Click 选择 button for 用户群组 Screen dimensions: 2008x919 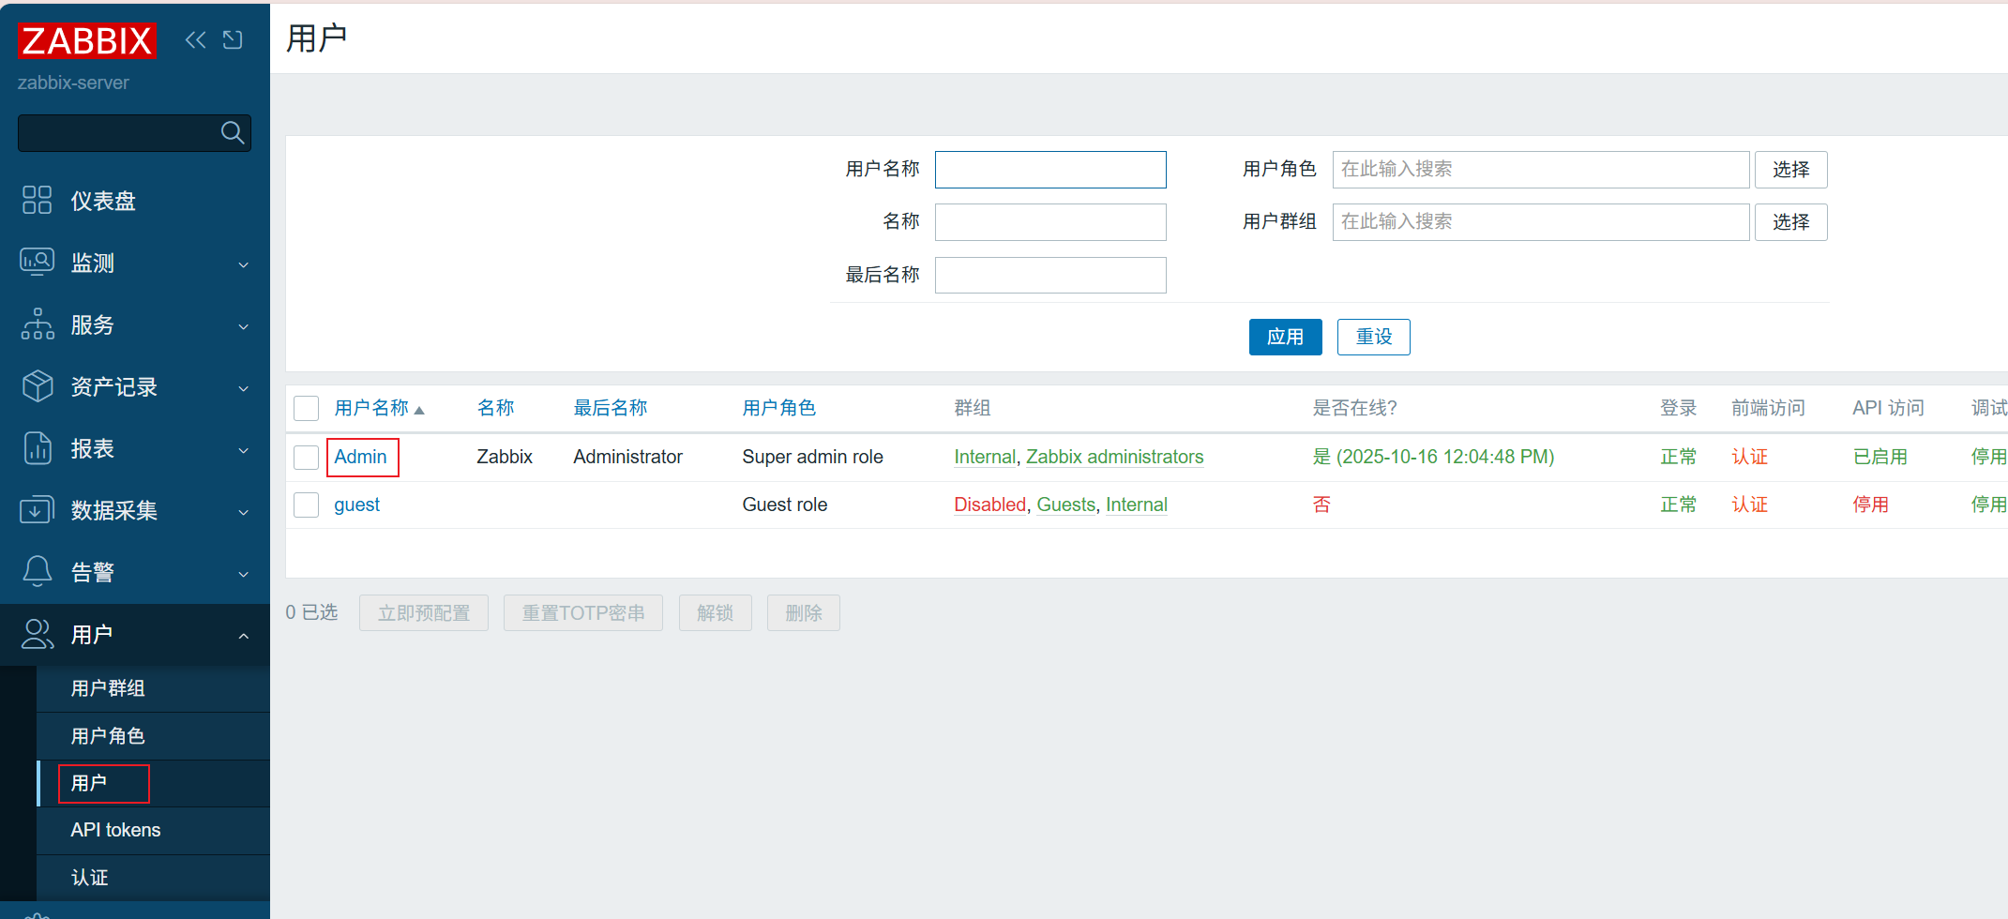(x=1790, y=222)
